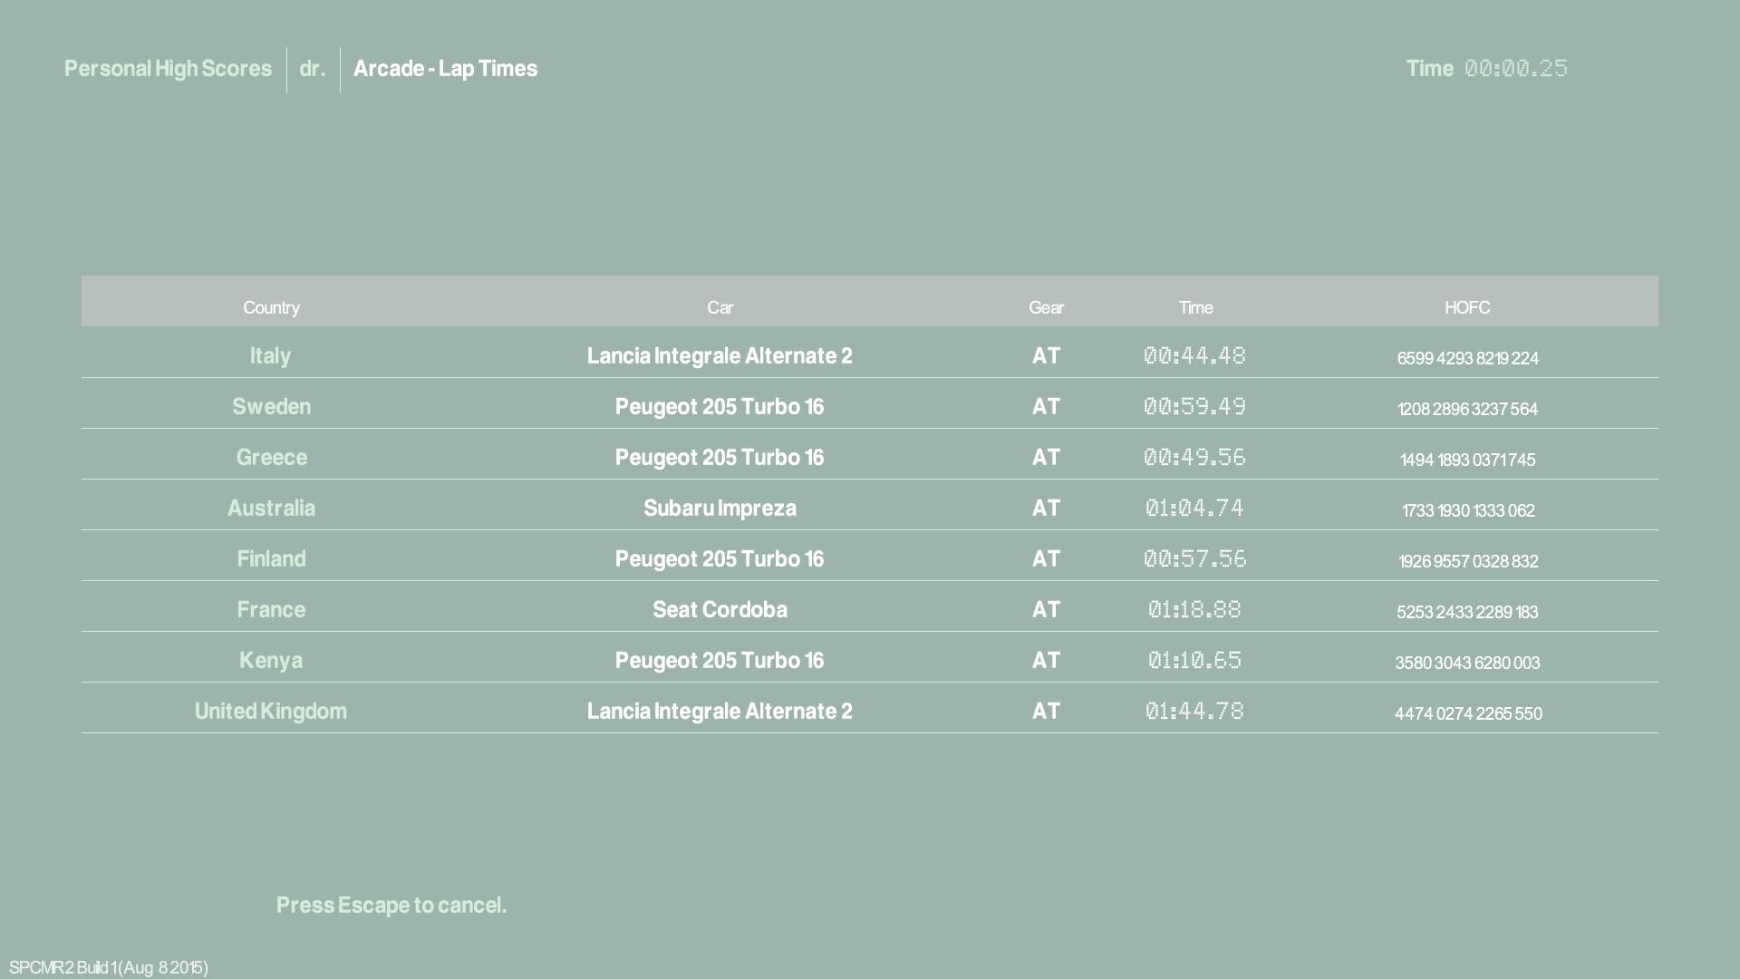Select the United Kingdom country entry

(x=271, y=711)
